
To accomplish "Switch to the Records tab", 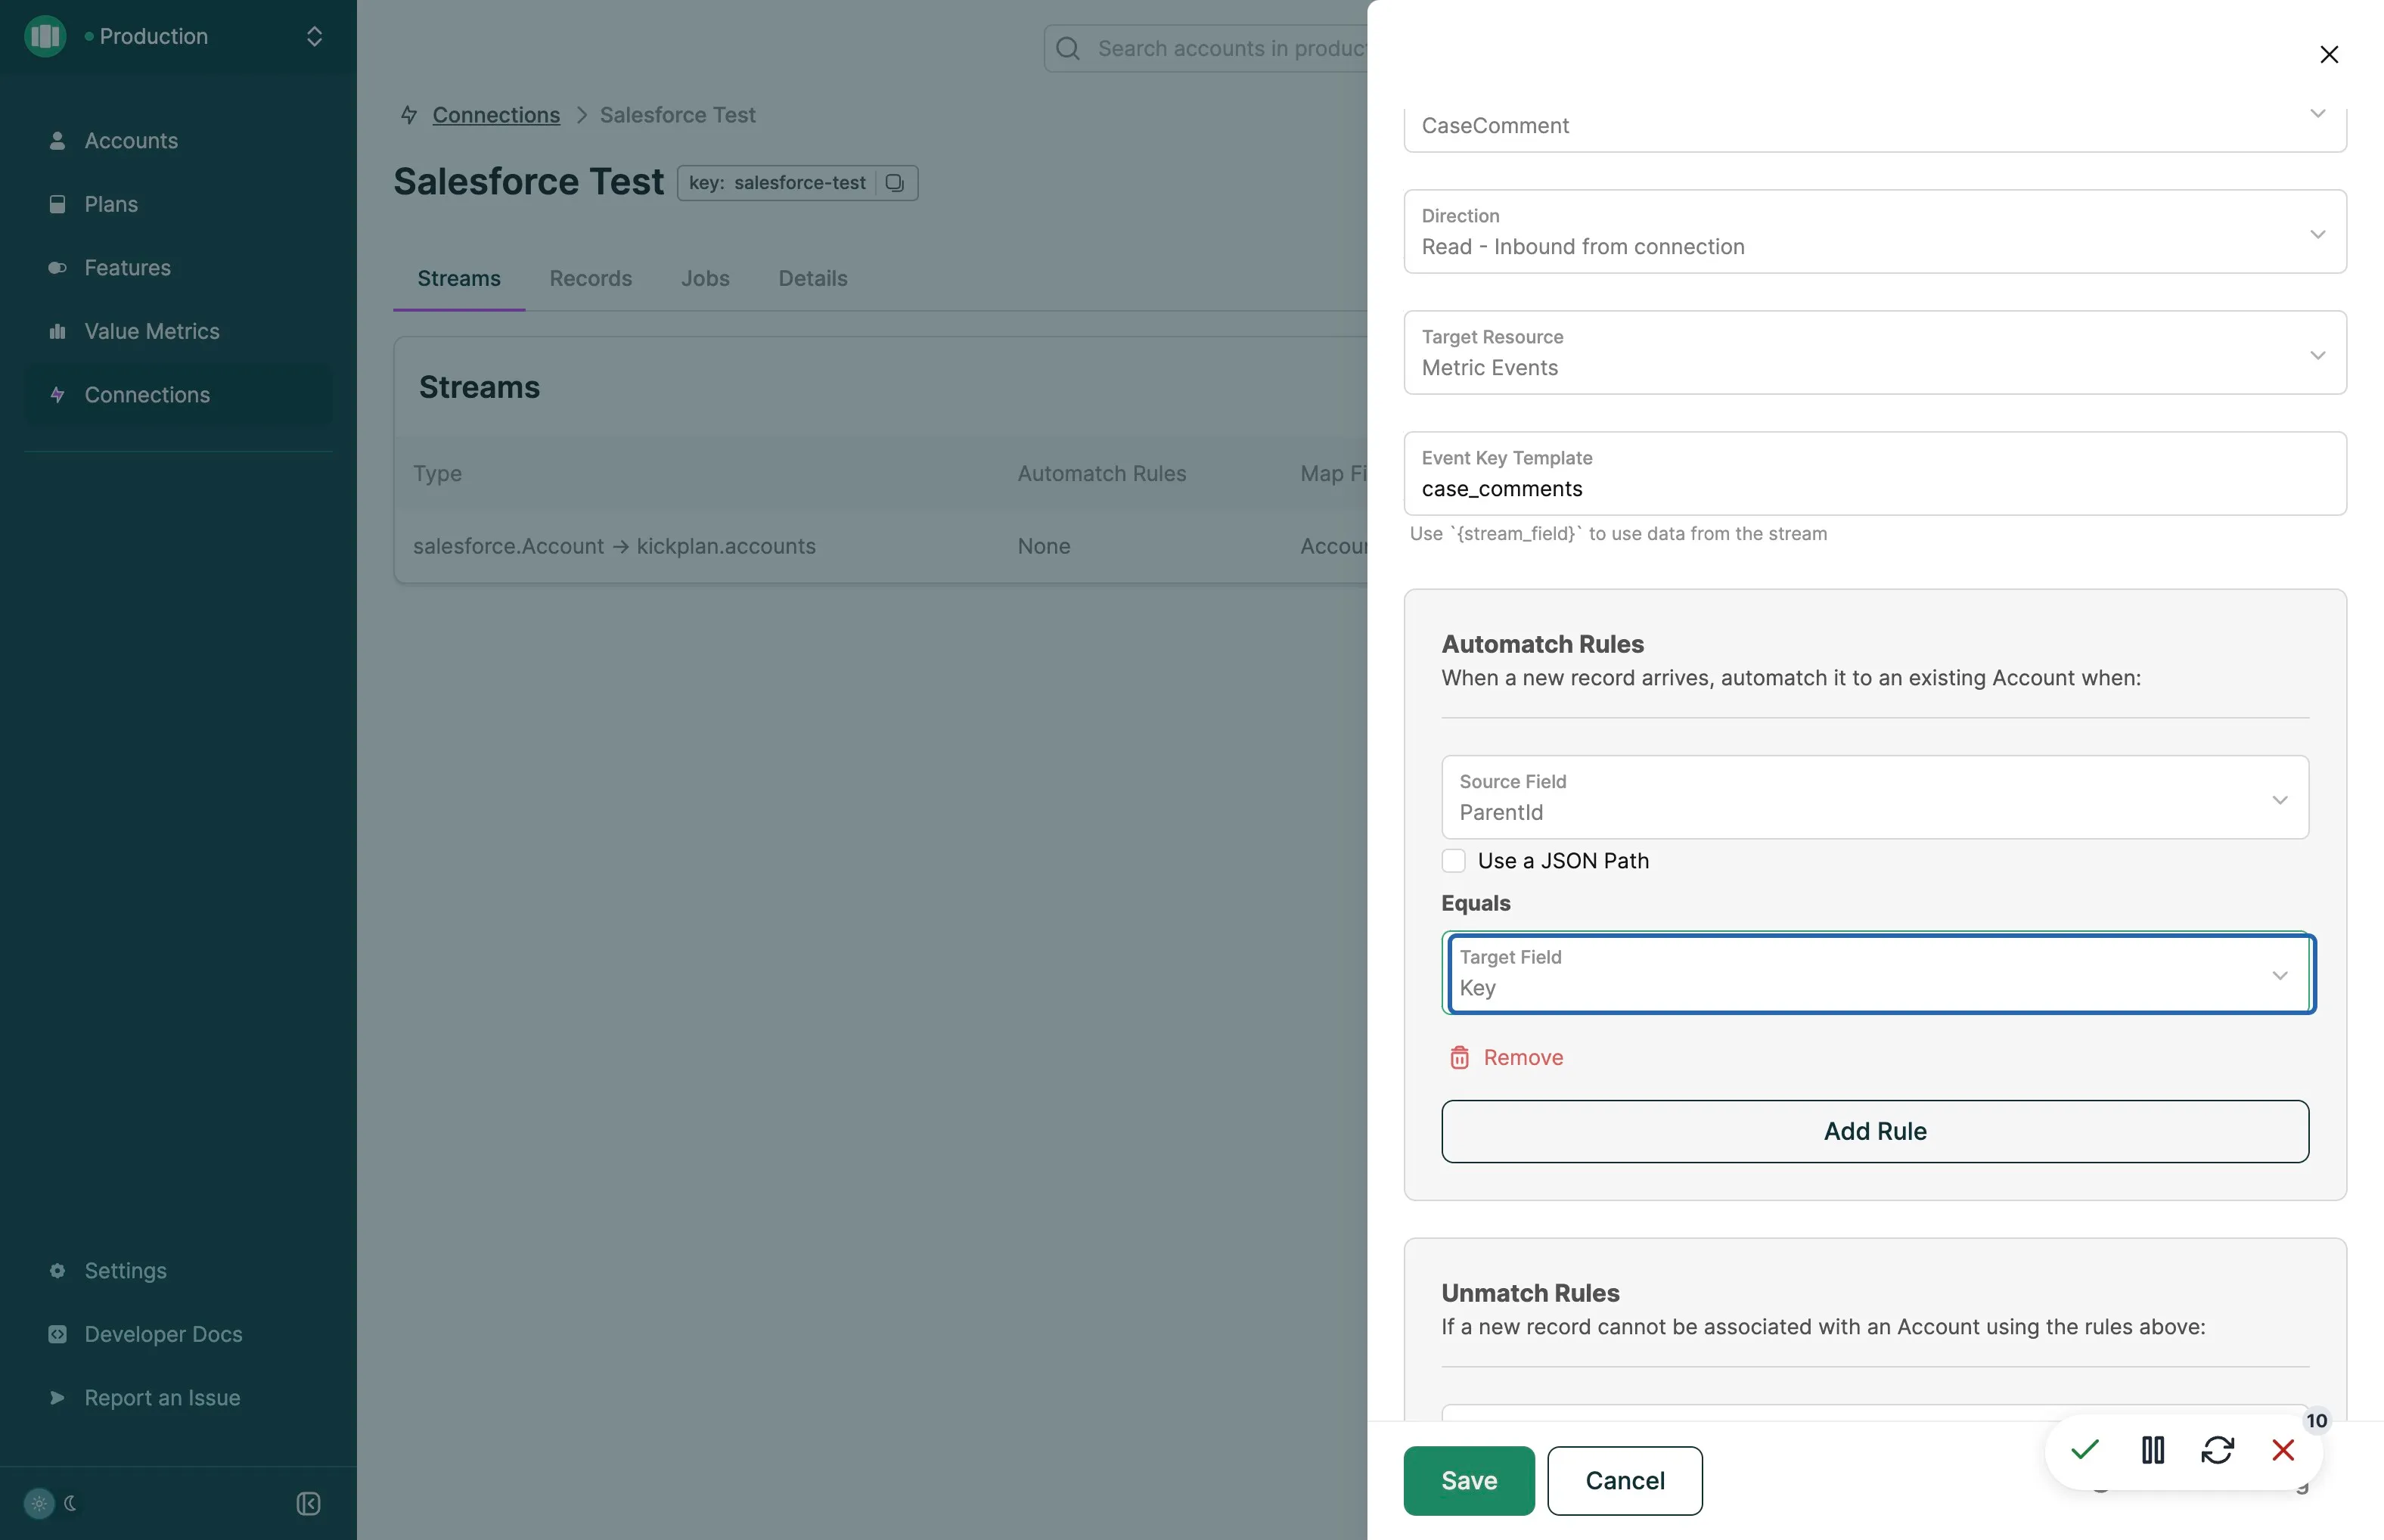I will 590,278.
